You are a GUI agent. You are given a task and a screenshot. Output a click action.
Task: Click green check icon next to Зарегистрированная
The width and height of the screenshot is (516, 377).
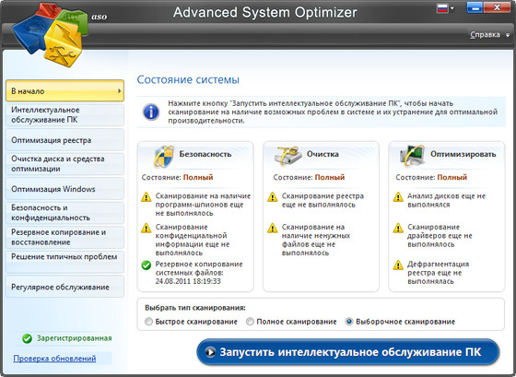click(27, 338)
